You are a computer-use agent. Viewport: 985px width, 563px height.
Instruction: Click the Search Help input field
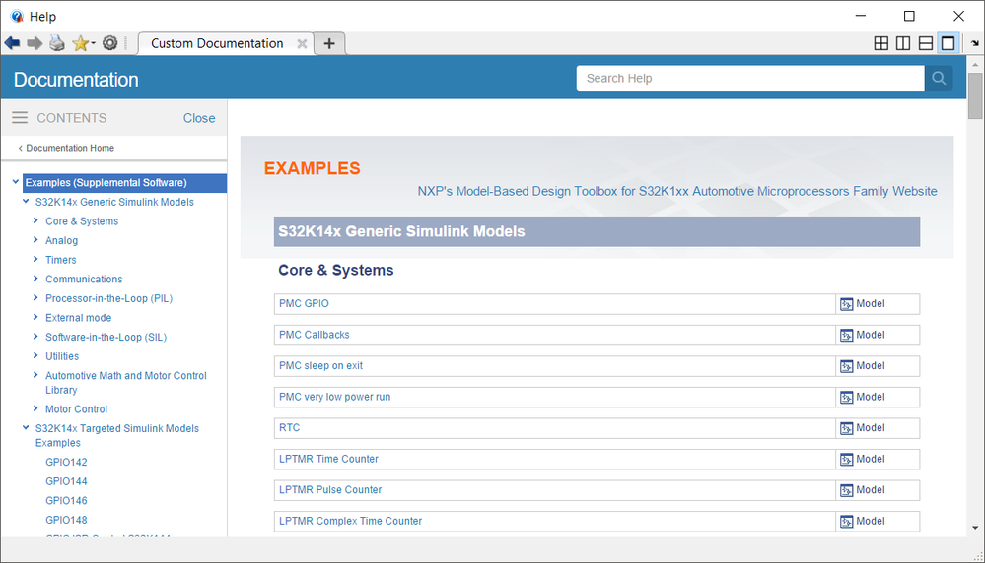(x=750, y=79)
